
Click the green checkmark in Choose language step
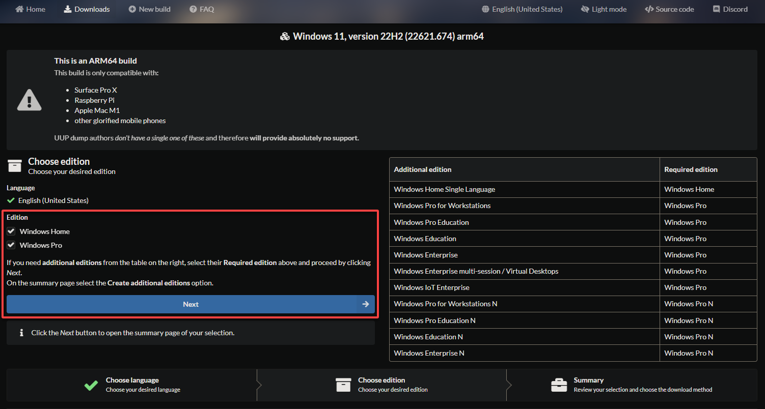tap(91, 385)
